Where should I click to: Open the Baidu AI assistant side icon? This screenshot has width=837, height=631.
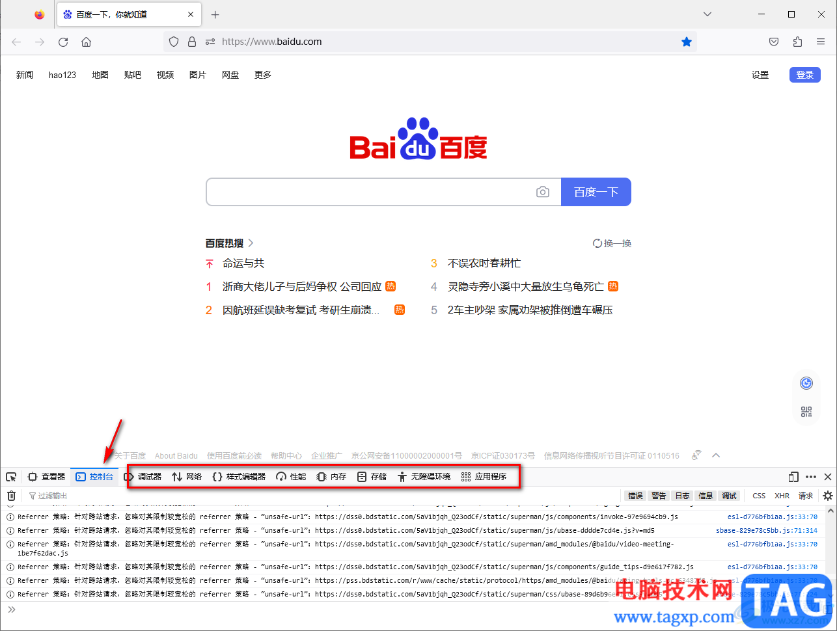pos(806,383)
